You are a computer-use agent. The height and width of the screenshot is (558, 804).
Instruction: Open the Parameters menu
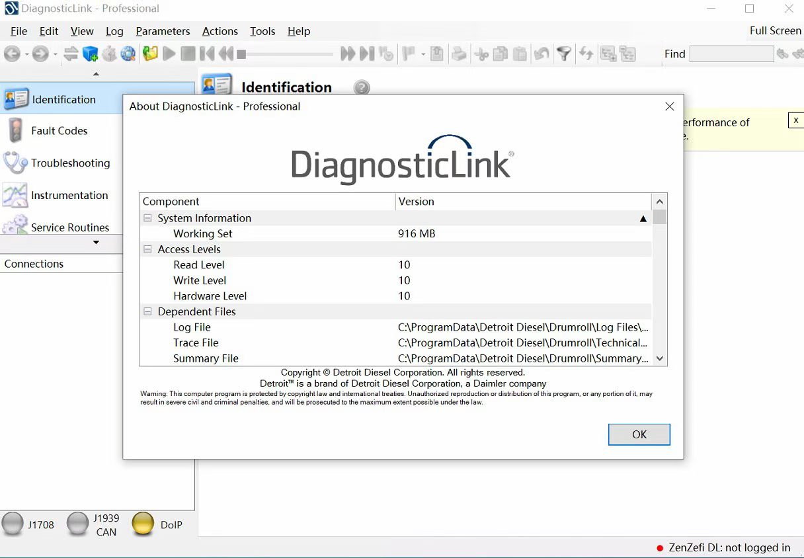tap(163, 31)
